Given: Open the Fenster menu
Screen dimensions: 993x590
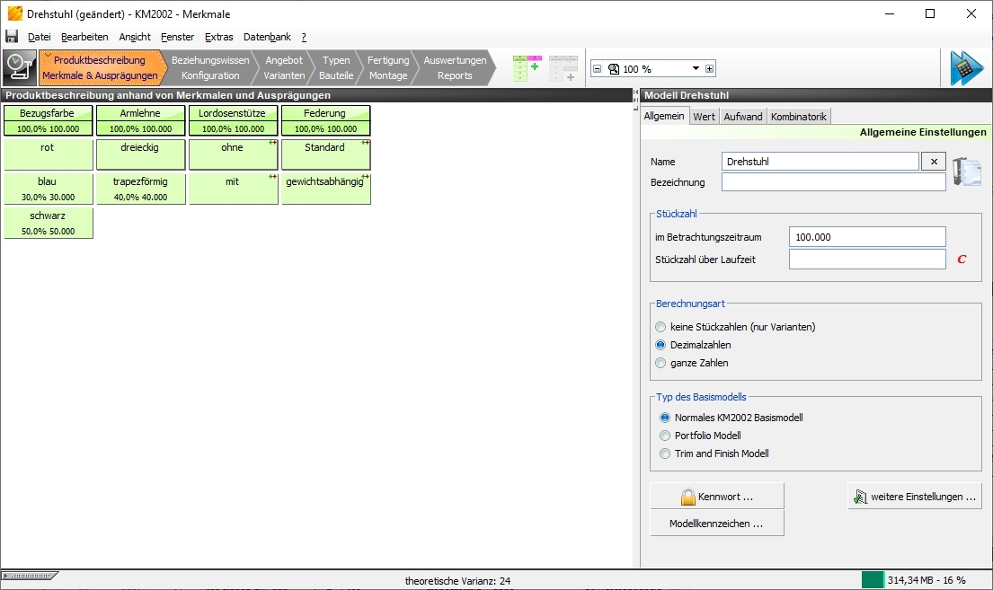Looking at the screenshot, I should 177,37.
